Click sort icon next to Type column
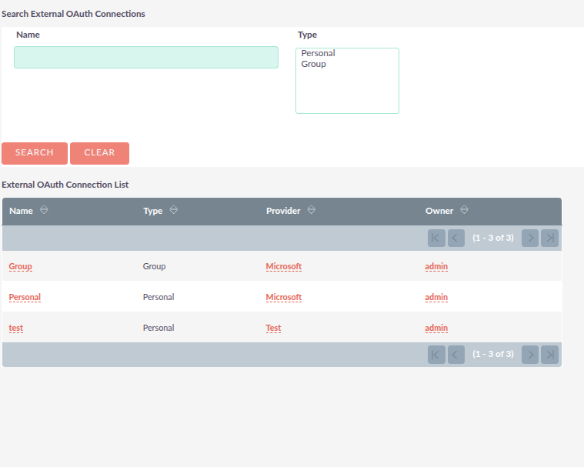584x467 pixels. (174, 210)
